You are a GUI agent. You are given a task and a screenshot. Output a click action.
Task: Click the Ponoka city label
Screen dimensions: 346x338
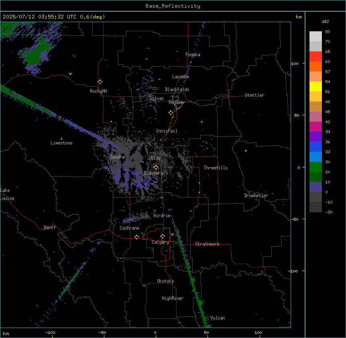click(x=193, y=55)
